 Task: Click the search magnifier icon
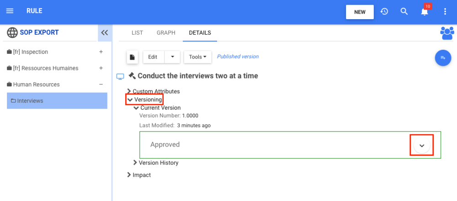[x=404, y=11]
